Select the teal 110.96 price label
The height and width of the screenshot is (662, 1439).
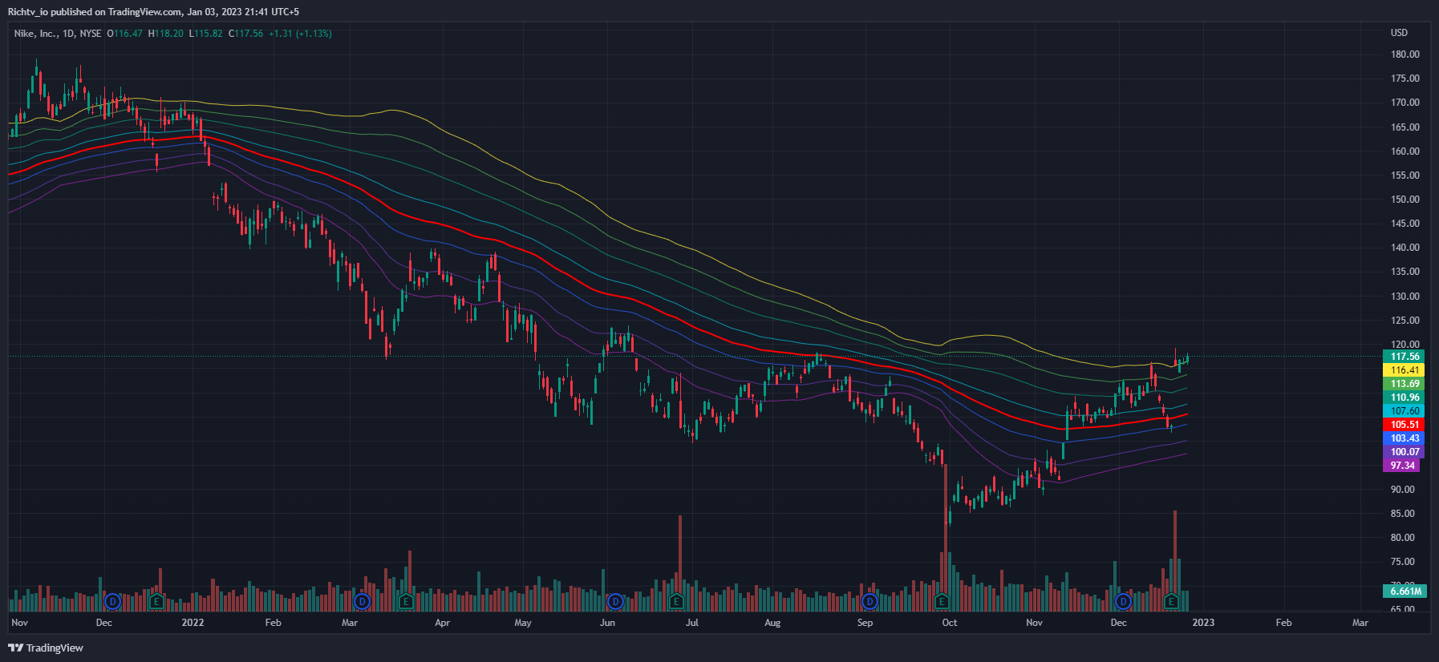(1405, 398)
